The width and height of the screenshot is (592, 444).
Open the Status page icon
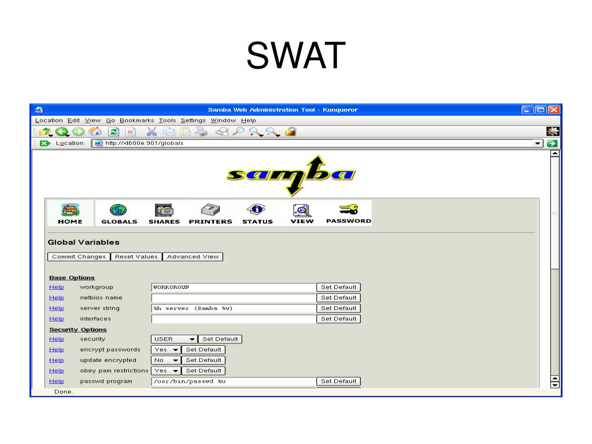[x=257, y=214]
